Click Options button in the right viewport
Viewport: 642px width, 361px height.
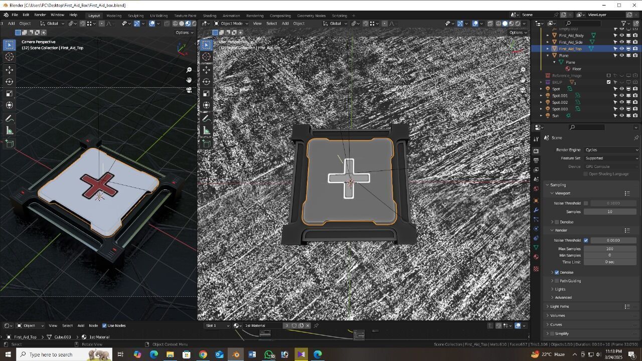[x=518, y=33]
